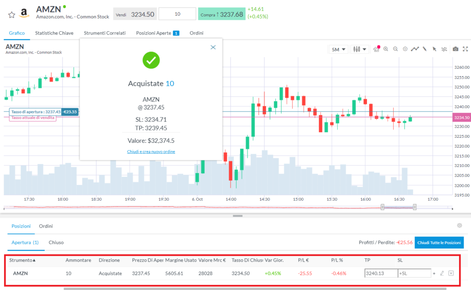This screenshot has height=290, width=471.
Task: Open the top Ordini tab
Action: [x=196, y=33]
